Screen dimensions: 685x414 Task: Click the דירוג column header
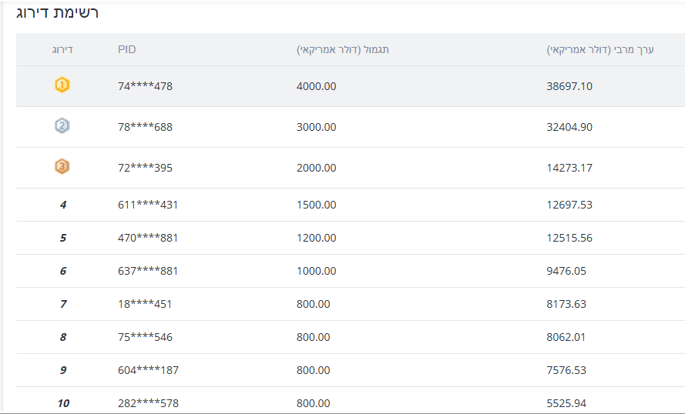pos(62,50)
